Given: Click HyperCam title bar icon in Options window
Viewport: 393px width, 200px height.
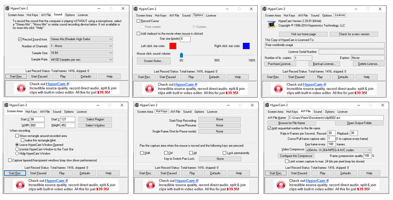Looking at the screenshot, I should 135,9.
